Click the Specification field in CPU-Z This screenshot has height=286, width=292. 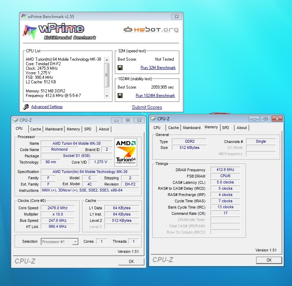click(90, 172)
